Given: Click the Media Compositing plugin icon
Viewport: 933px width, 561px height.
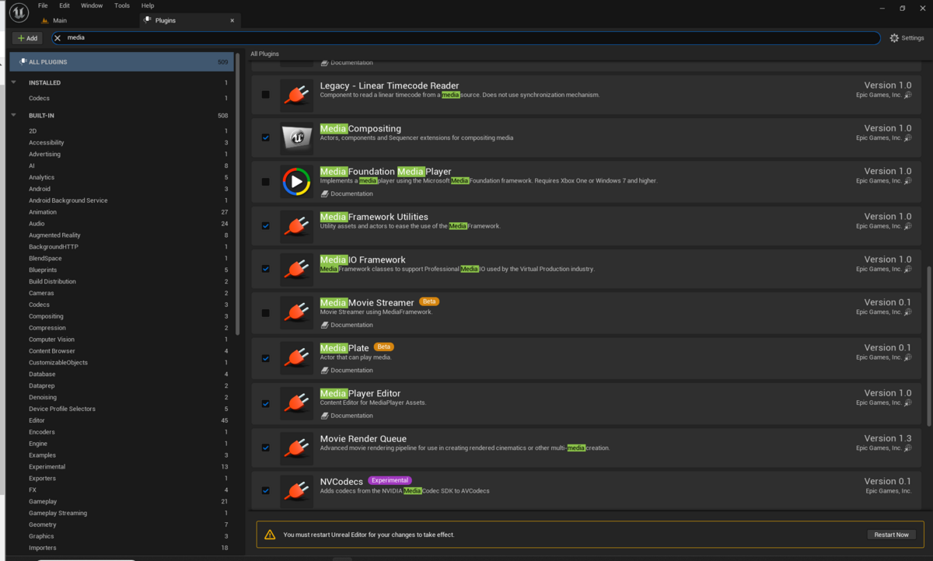Looking at the screenshot, I should click(x=296, y=138).
